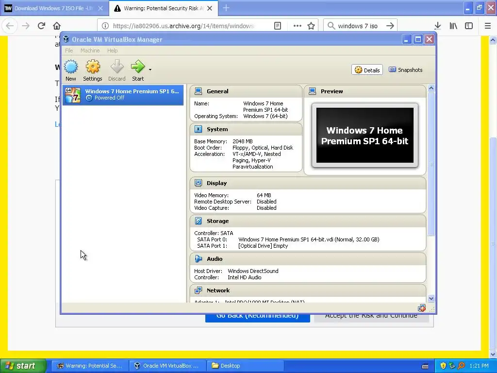The image size is (497, 373).
Task: Click the VirtualBox title bar cube icon
Action: [66, 39]
